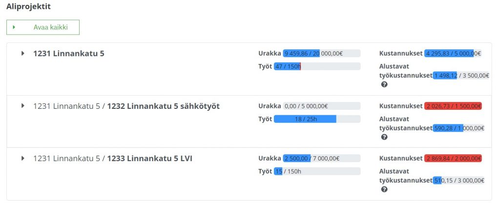Image resolution: width=500 pixels, height=205 pixels.
Task: Click Työt progress bar showing 47 / 150h
Action: (317, 66)
